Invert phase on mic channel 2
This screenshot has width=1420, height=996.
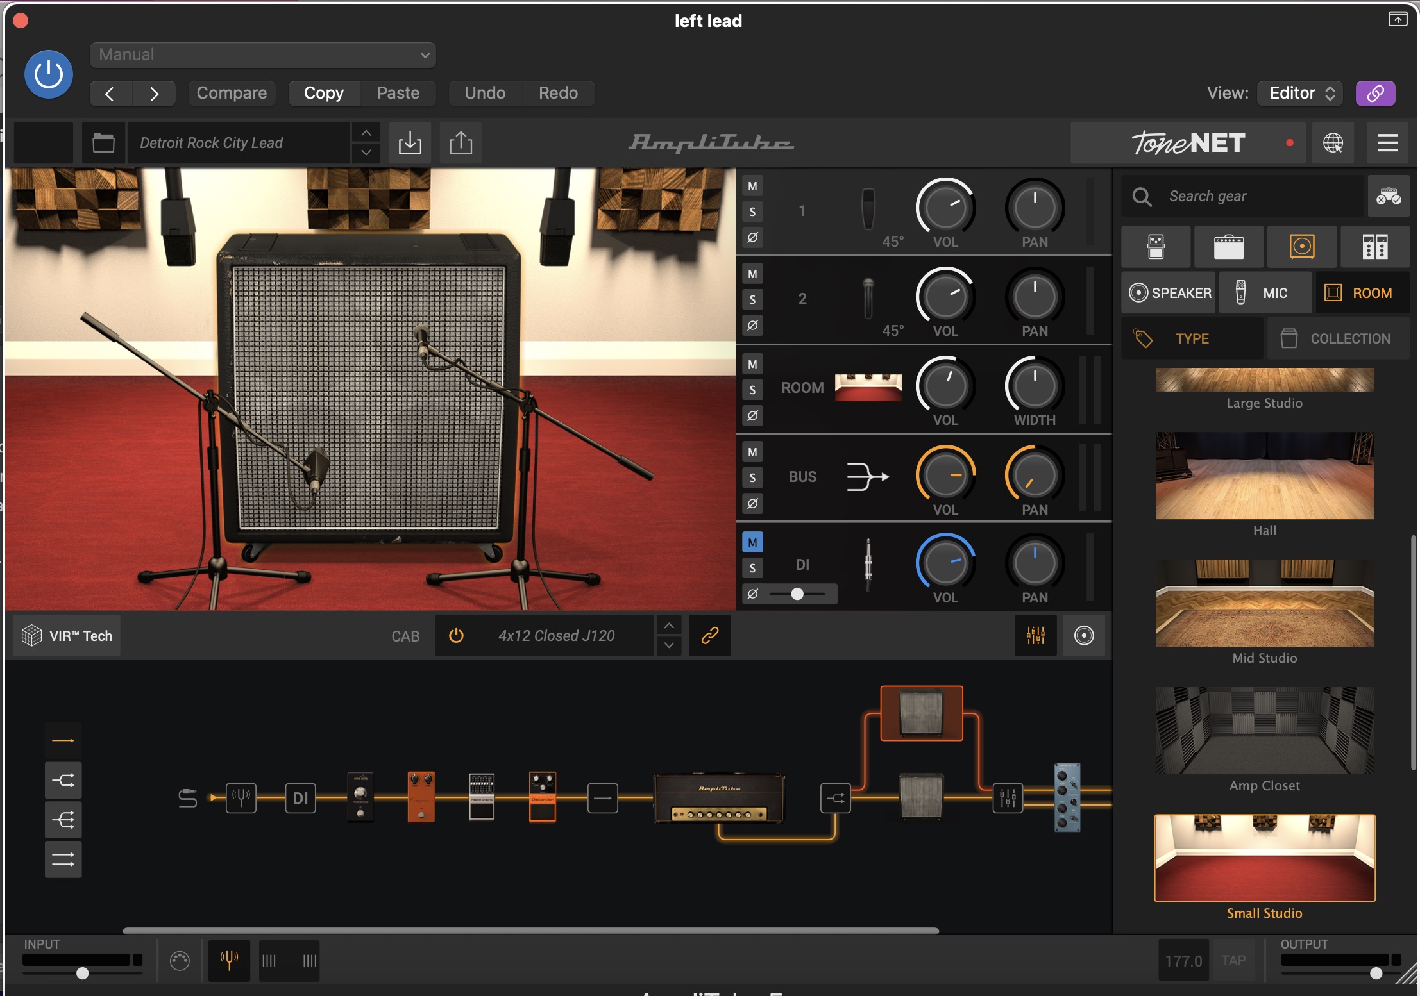point(752,325)
